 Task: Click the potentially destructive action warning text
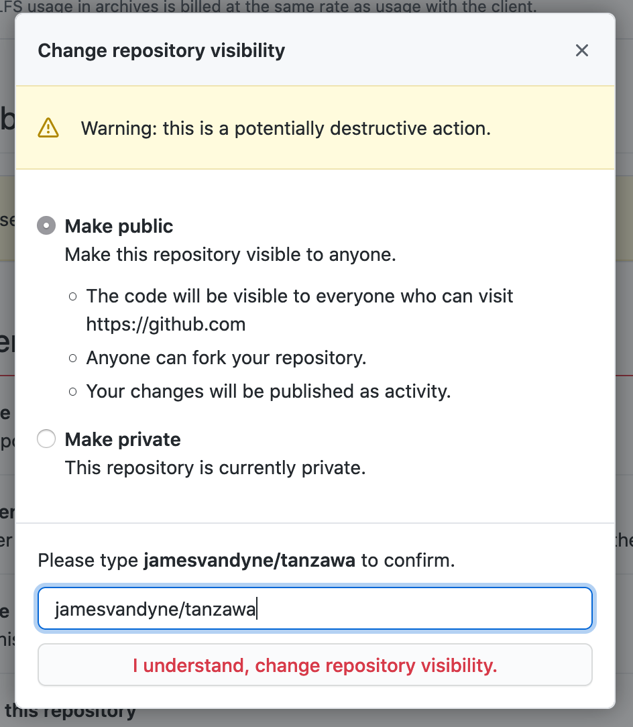coord(286,128)
